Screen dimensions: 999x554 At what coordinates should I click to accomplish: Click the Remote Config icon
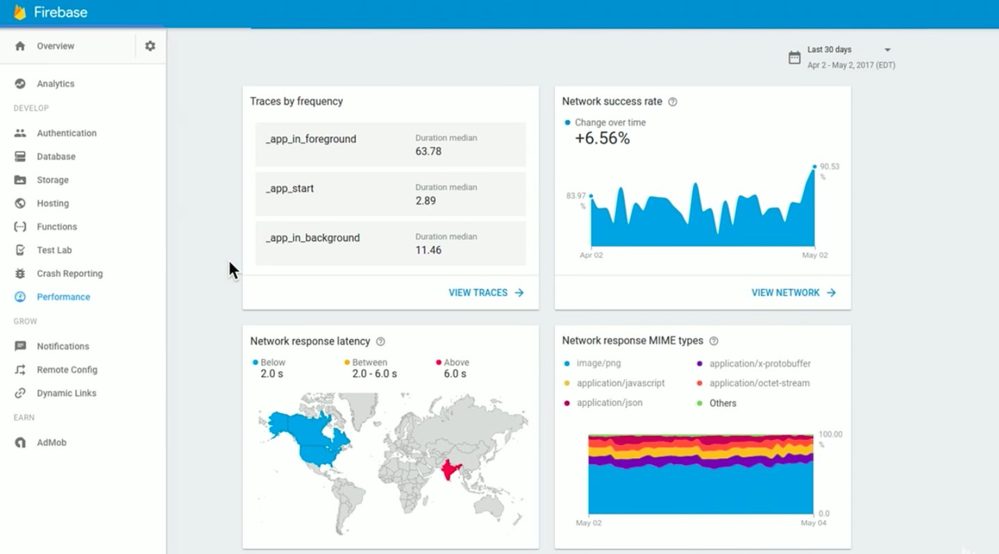pyautogui.click(x=20, y=369)
